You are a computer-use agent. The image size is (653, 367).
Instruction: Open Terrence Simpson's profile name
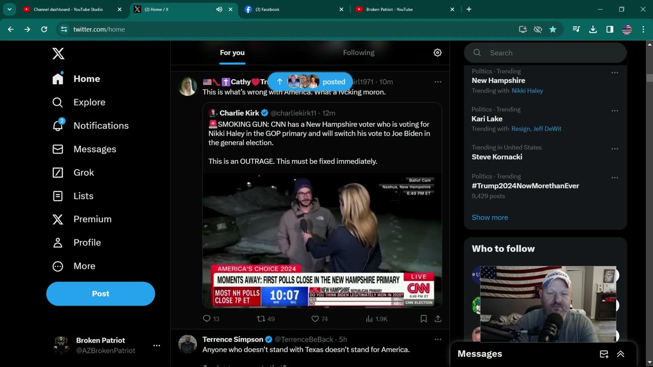tap(233, 339)
